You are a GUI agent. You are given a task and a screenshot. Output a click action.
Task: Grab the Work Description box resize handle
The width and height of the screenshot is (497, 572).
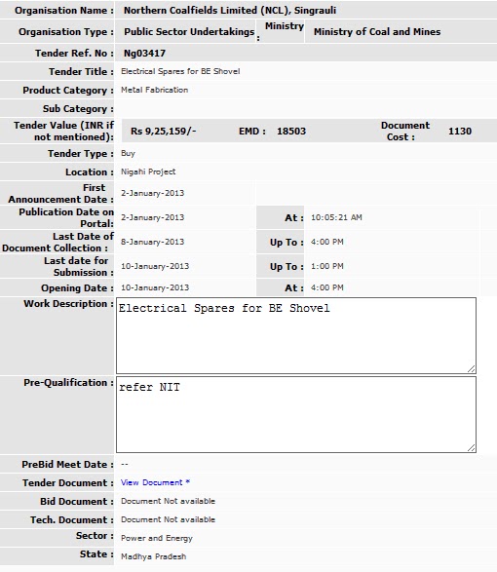pos(472,368)
